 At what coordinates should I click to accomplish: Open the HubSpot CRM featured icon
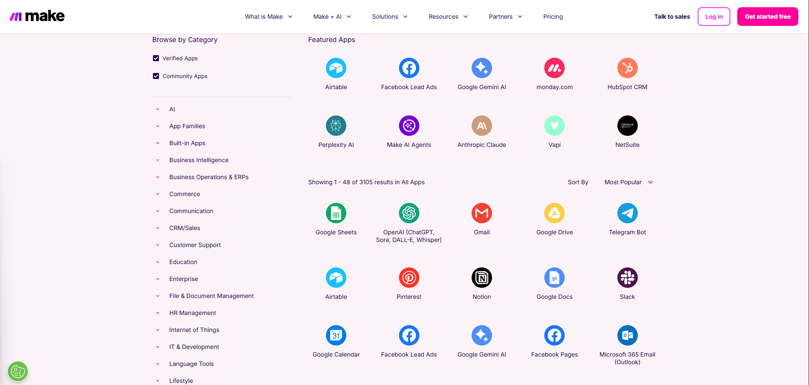click(627, 68)
